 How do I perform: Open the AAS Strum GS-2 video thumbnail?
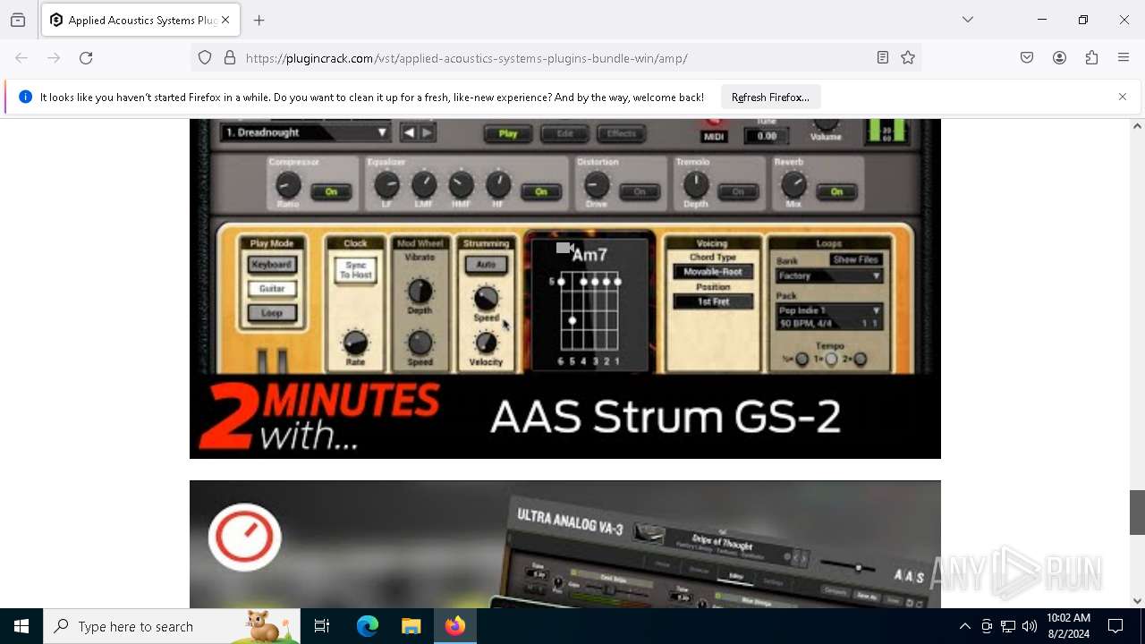click(565, 288)
